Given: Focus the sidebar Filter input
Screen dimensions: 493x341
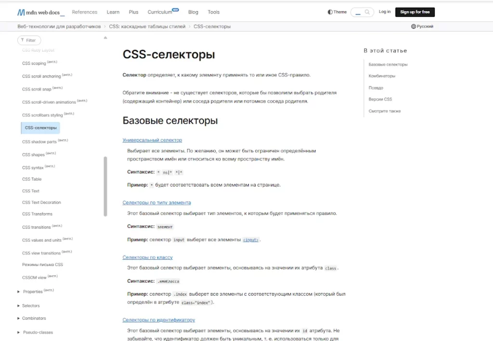Looking at the screenshot, I should coord(29,40).
